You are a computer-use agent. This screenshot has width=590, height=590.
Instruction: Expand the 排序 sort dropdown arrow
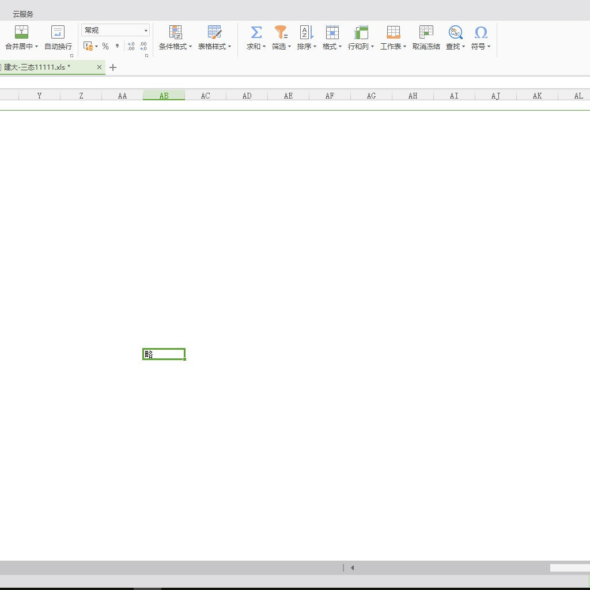[315, 47]
